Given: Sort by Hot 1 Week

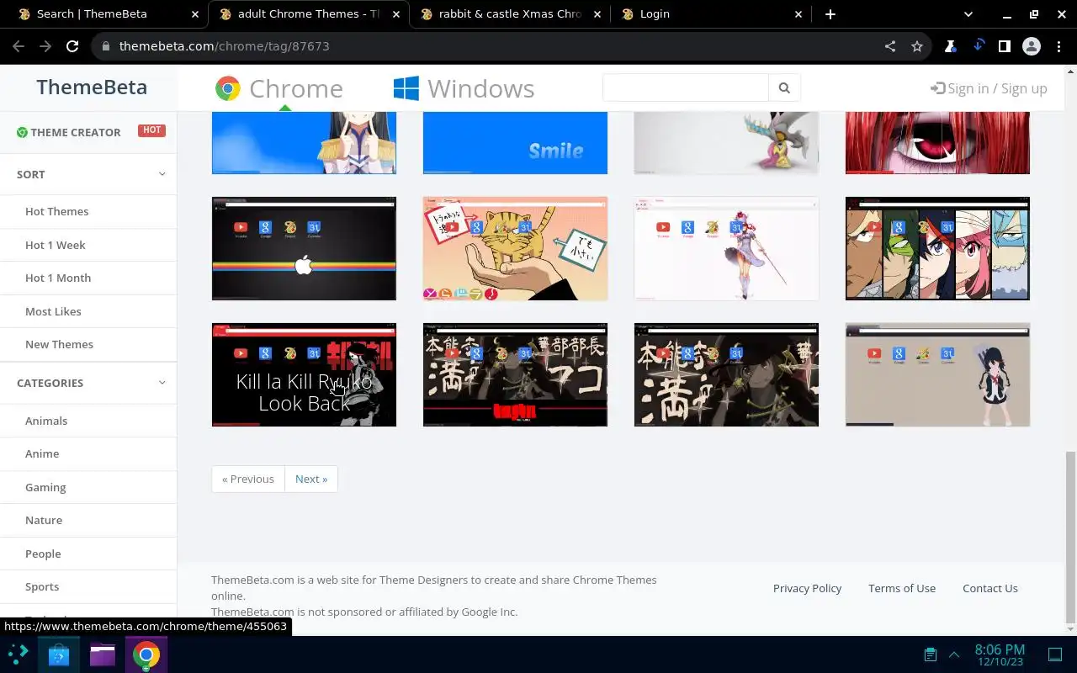Looking at the screenshot, I should tap(56, 245).
